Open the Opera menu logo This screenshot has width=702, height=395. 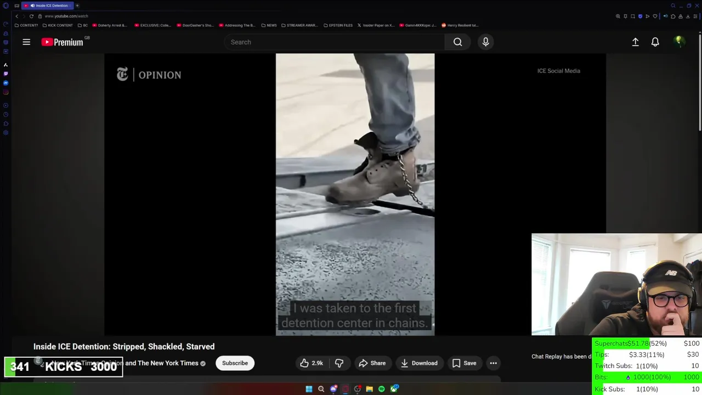[x=5, y=5]
